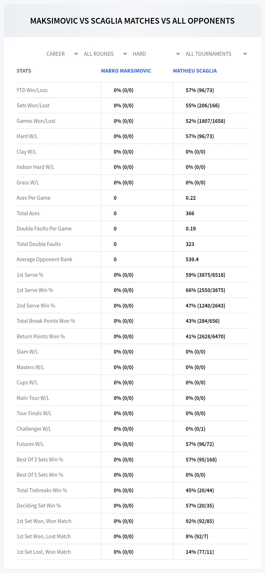
Task: Click the chevron arrow next to ALL ROUNDS
Action: tap(125, 54)
